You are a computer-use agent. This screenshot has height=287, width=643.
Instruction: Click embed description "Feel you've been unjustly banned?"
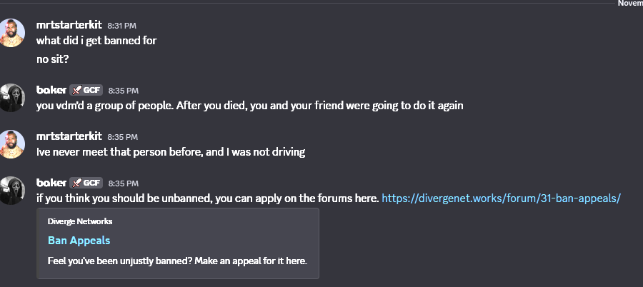pyautogui.click(x=177, y=261)
